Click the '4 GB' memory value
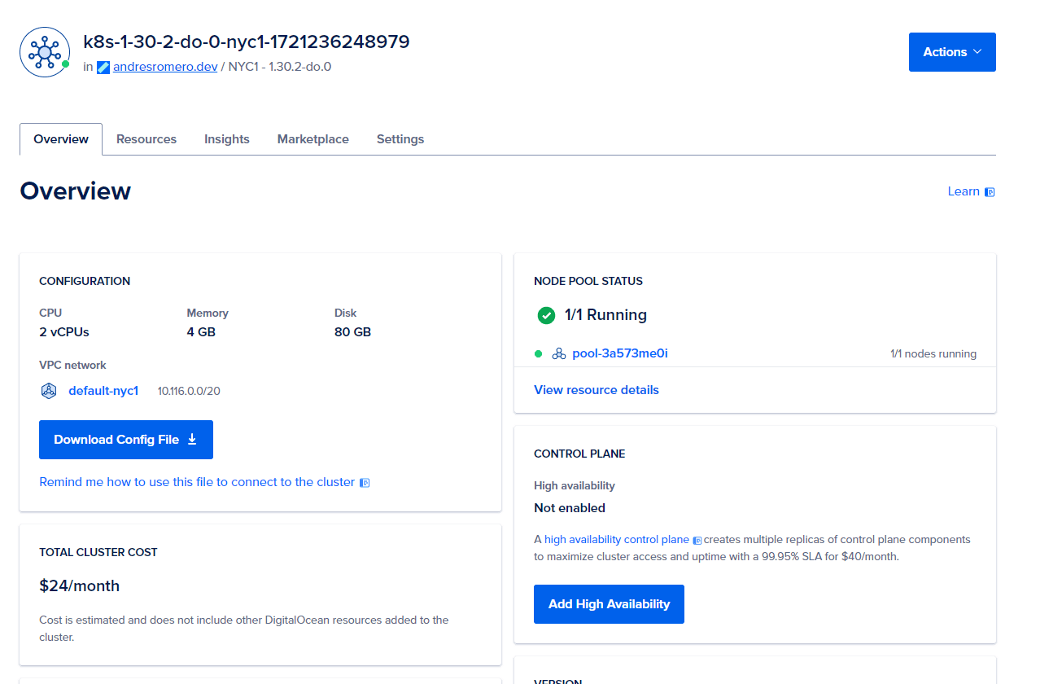1062x684 pixels. point(201,332)
